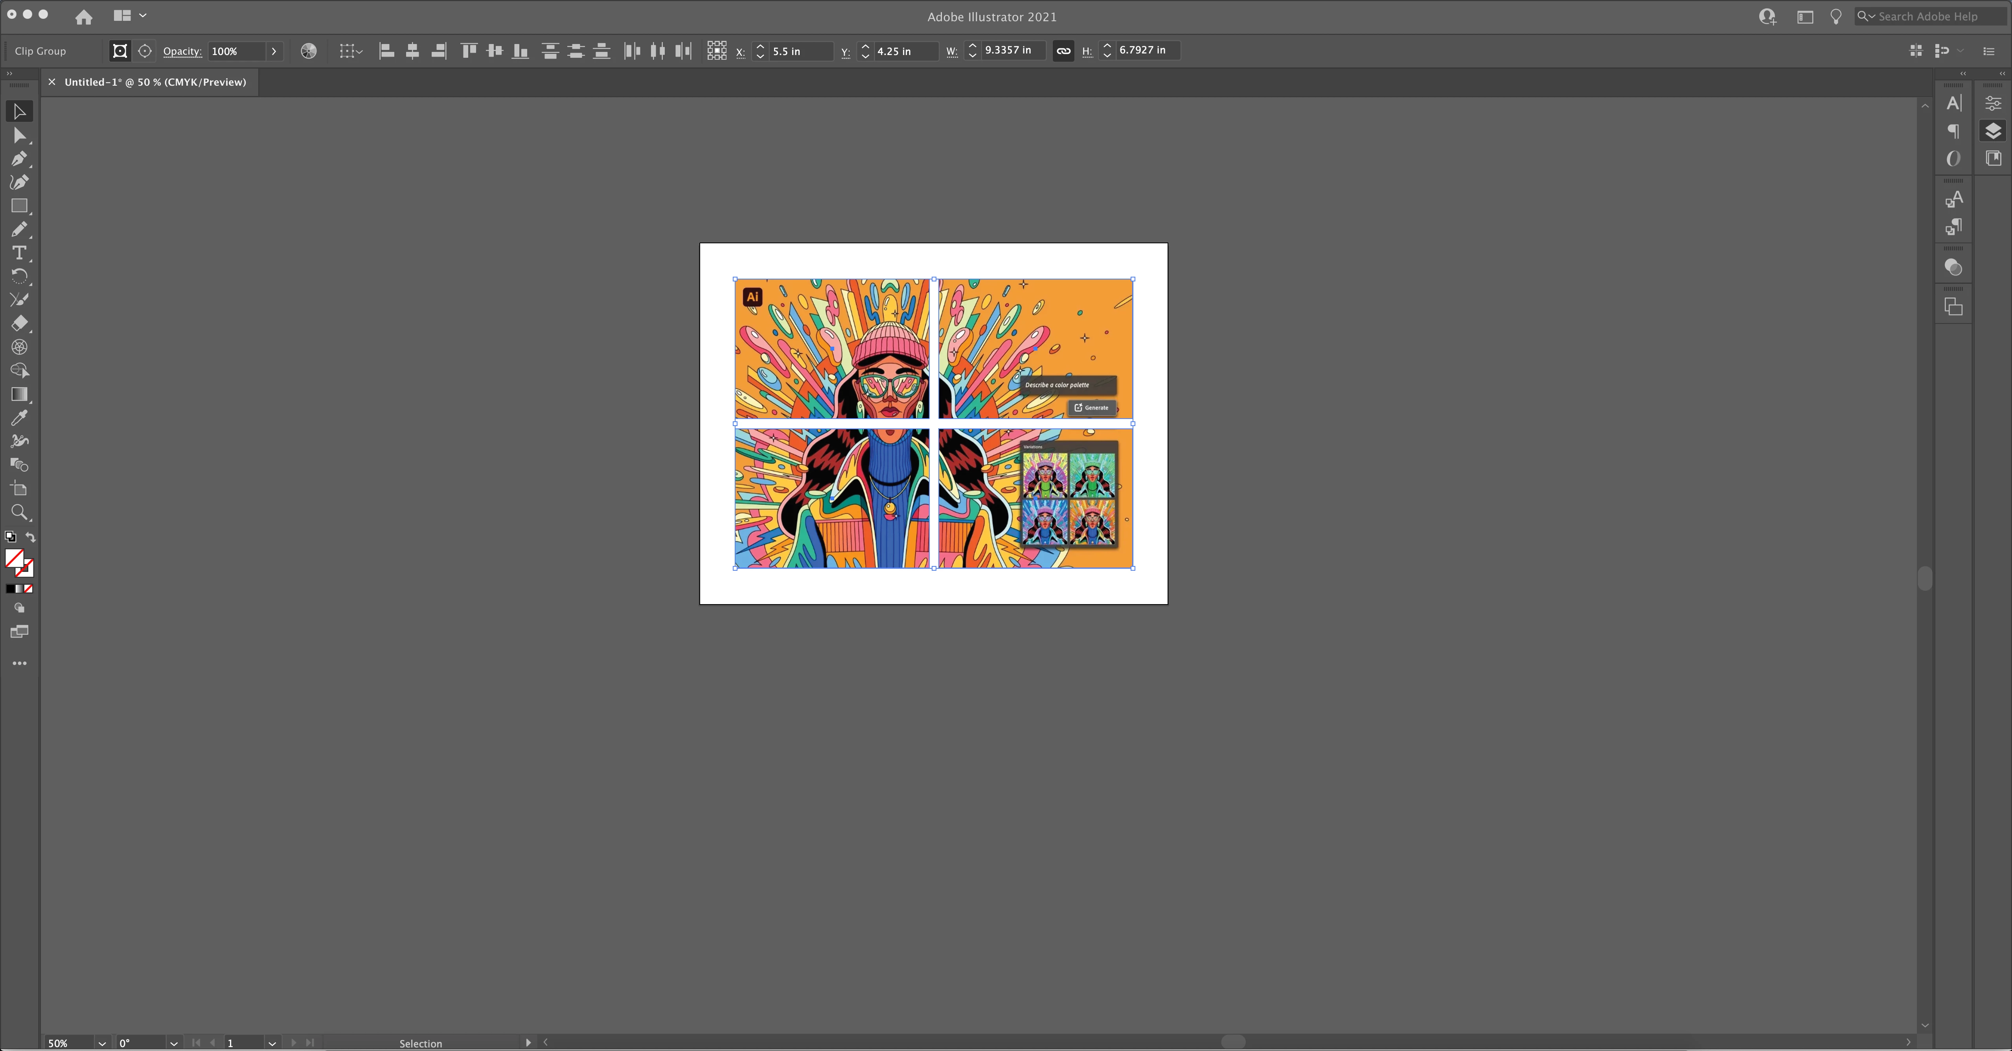Go to the Home screen
Screen dimensions: 2012x1051
coord(84,17)
